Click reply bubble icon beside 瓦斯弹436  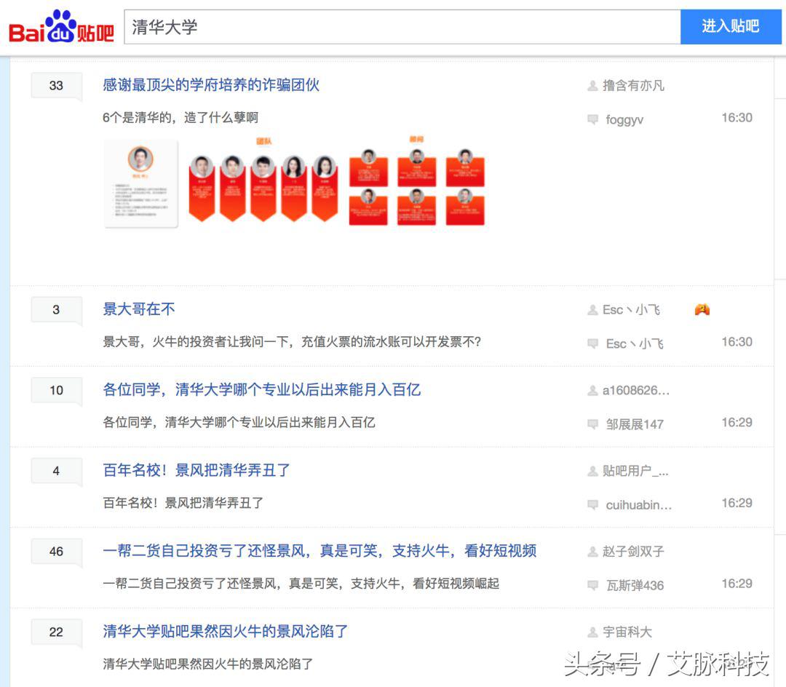point(592,585)
